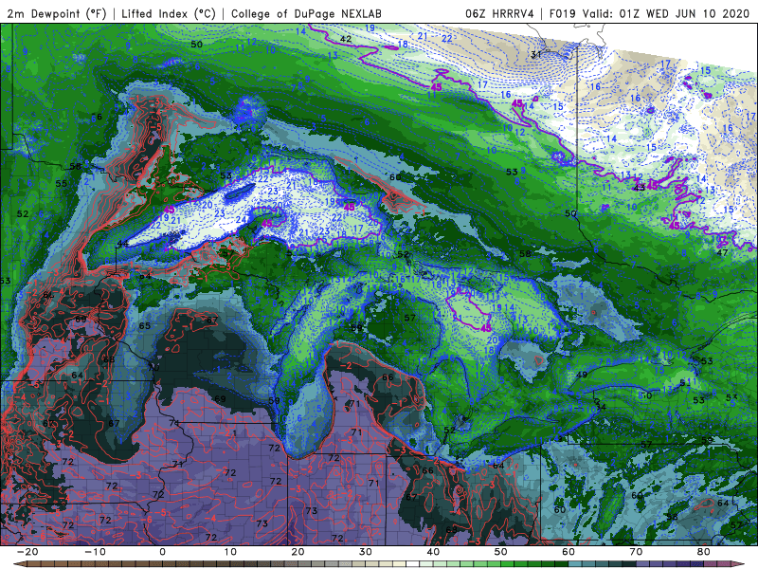The width and height of the screenshot is (758, 569).
Task: Click the 70 label on the color scale
Action: coord(636,552)
